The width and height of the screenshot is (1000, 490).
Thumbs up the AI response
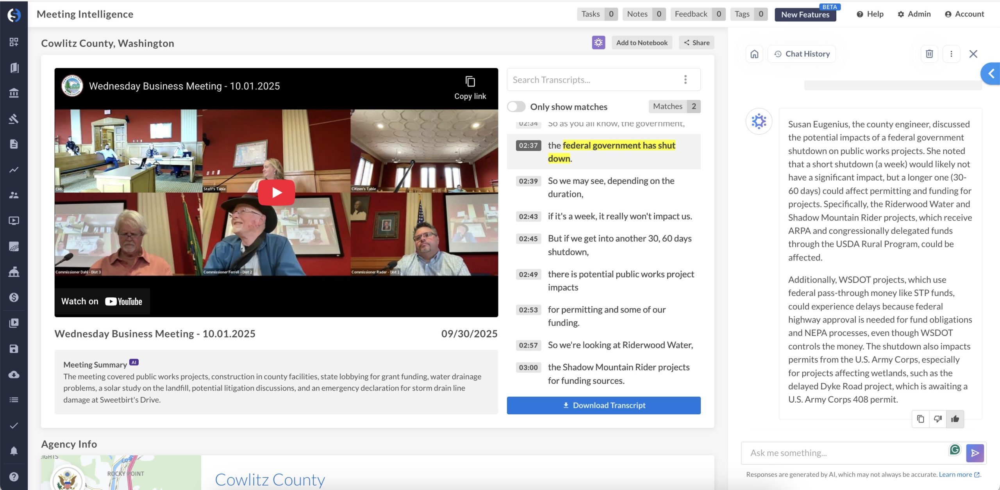(x=955, y=419)
